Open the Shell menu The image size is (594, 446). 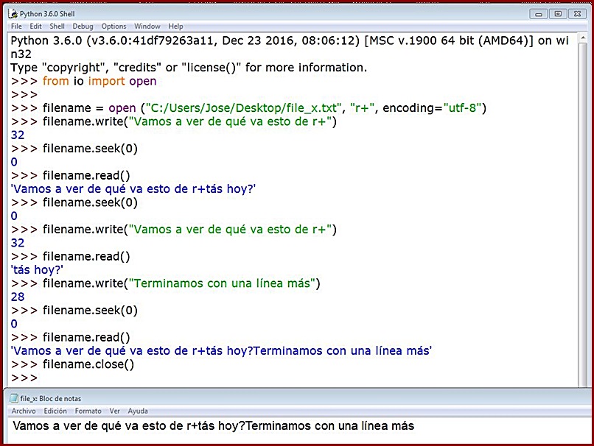click(57, 26)
